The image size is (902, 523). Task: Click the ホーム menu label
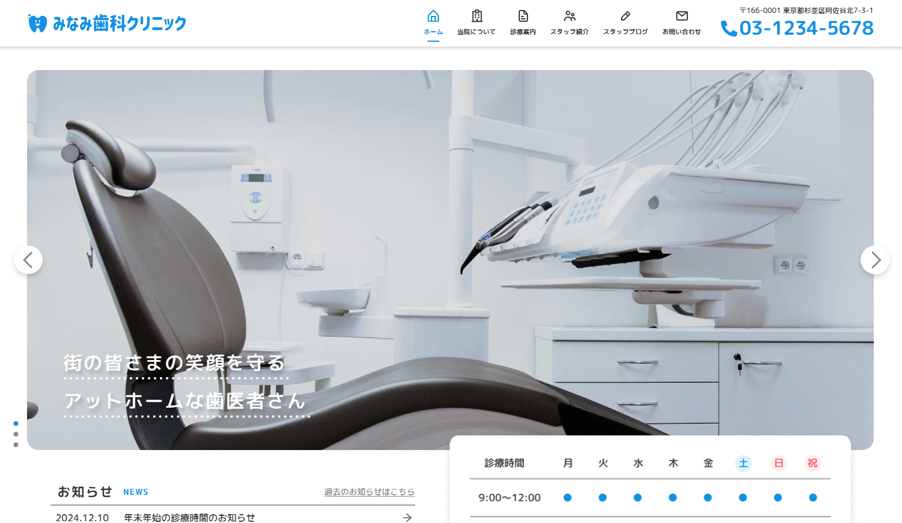[x=433, y=32]
